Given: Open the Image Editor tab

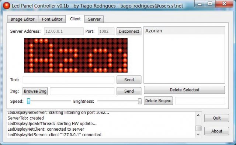Looking at the screenshot, I should (x=22, y=19).
